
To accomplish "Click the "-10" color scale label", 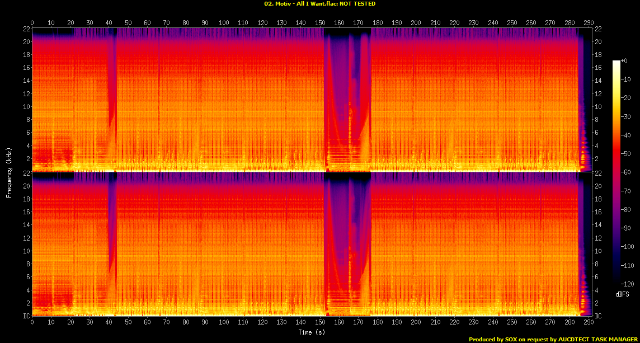I will tap(625, 79).
